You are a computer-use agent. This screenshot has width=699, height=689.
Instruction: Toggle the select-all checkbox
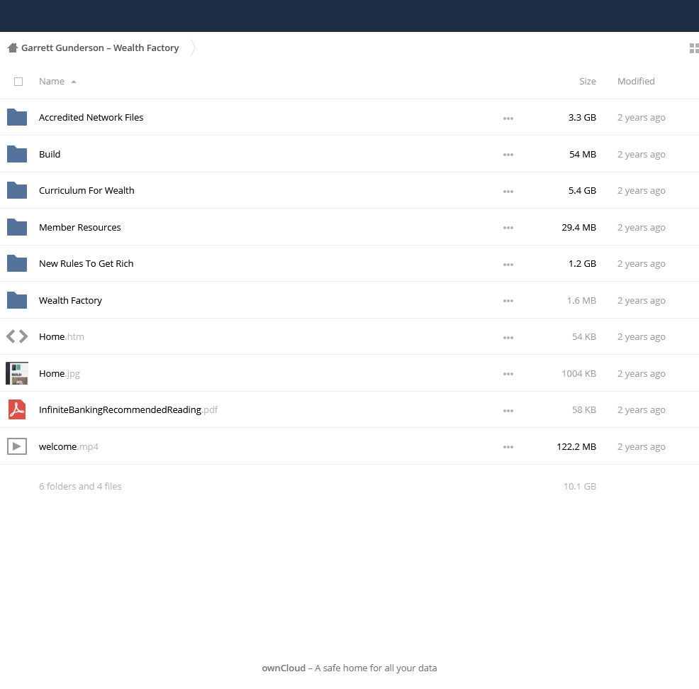pyautogui.click(x=18, y=82)
